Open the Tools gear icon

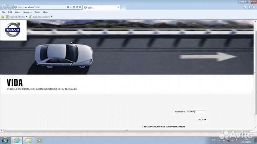(x=254, y=7)
